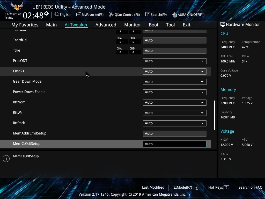265x199 pixels.
Task: Open the Advanced tab
Action: (x=106, y=25)
